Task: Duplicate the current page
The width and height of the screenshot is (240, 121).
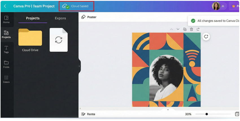Action: 185,29
